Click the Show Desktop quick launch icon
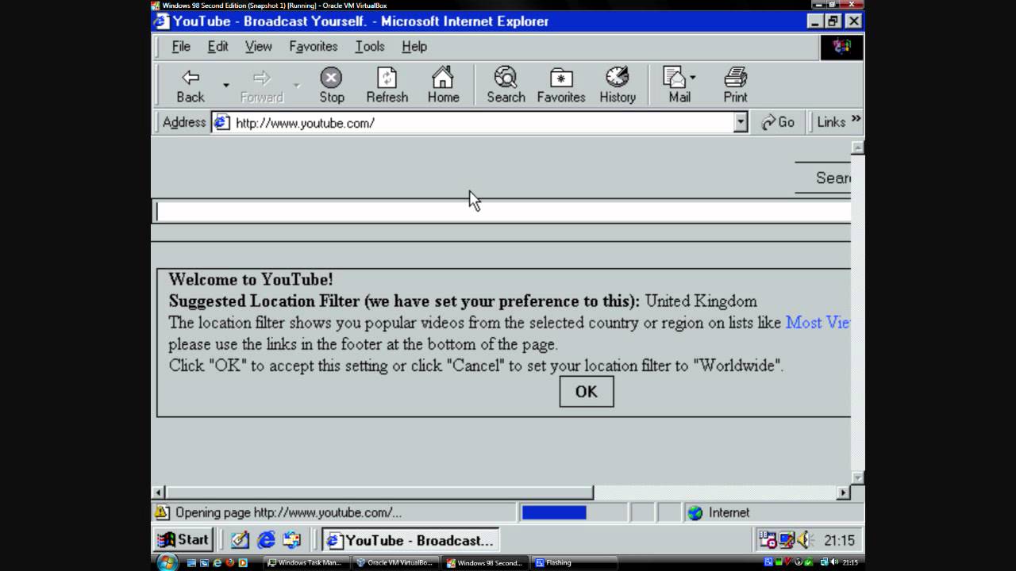1016x571 pixels. pyautogui.click(x=240, y=540)
